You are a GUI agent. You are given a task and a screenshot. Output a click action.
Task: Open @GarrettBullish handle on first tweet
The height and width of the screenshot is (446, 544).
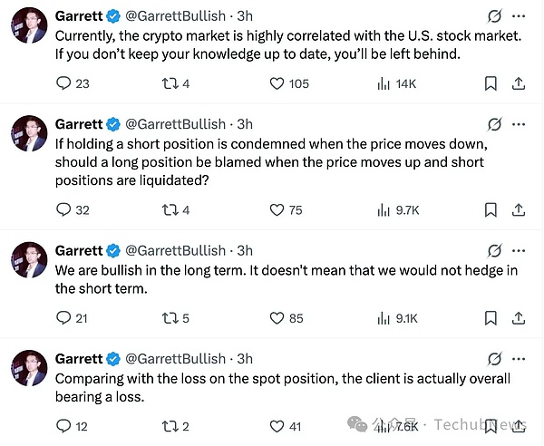174,15
